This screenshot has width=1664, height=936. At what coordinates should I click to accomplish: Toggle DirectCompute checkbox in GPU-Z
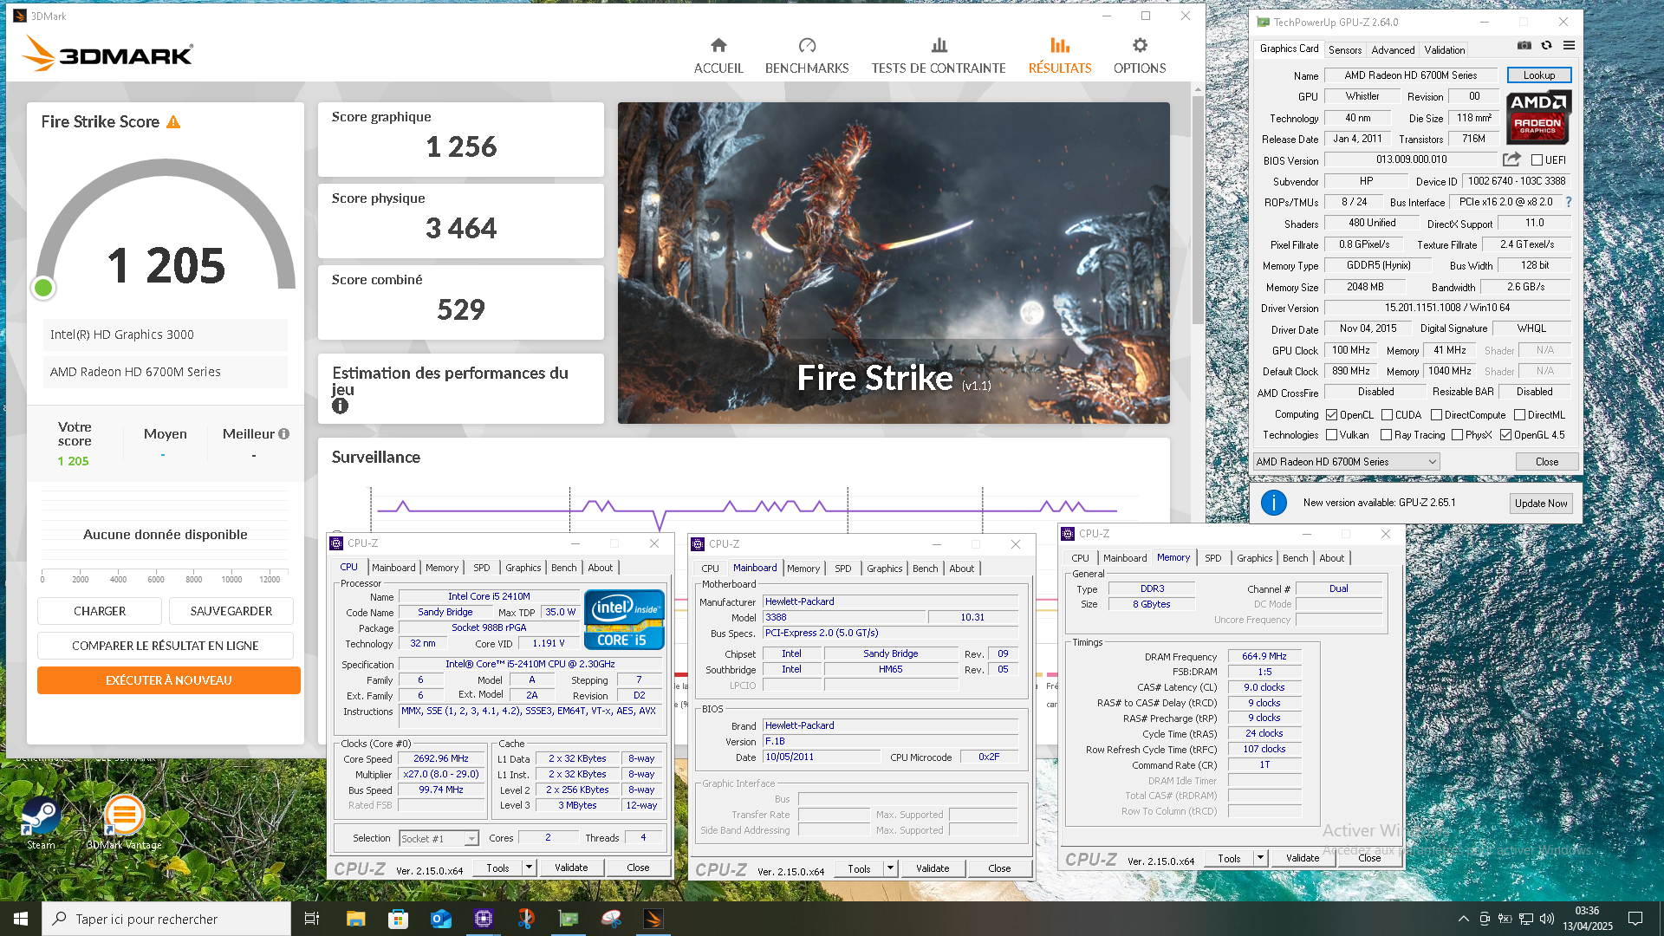[1436, 415]
